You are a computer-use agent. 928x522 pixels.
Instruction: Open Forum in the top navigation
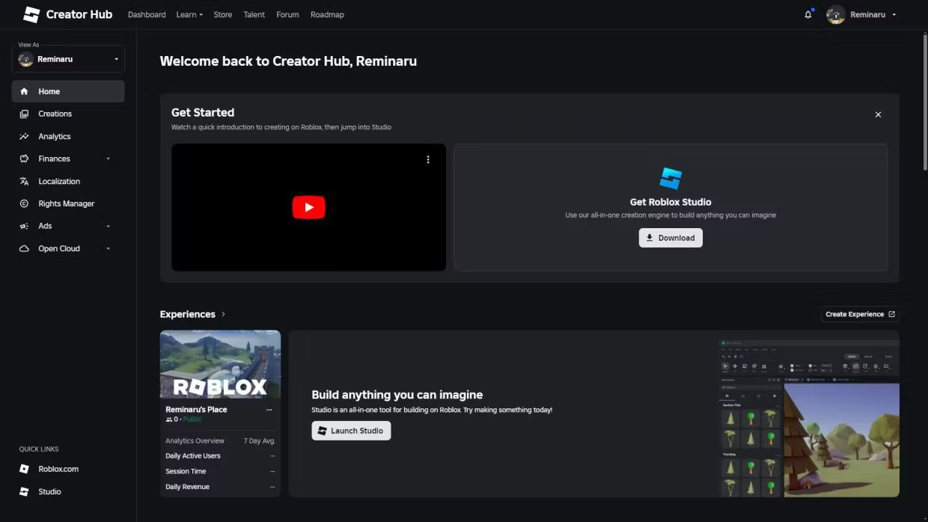click(x=287, y=14)
